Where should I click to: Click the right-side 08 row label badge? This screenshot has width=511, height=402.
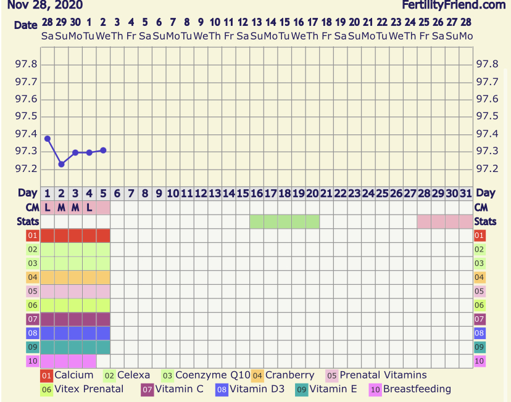click(x=480, y=334)
